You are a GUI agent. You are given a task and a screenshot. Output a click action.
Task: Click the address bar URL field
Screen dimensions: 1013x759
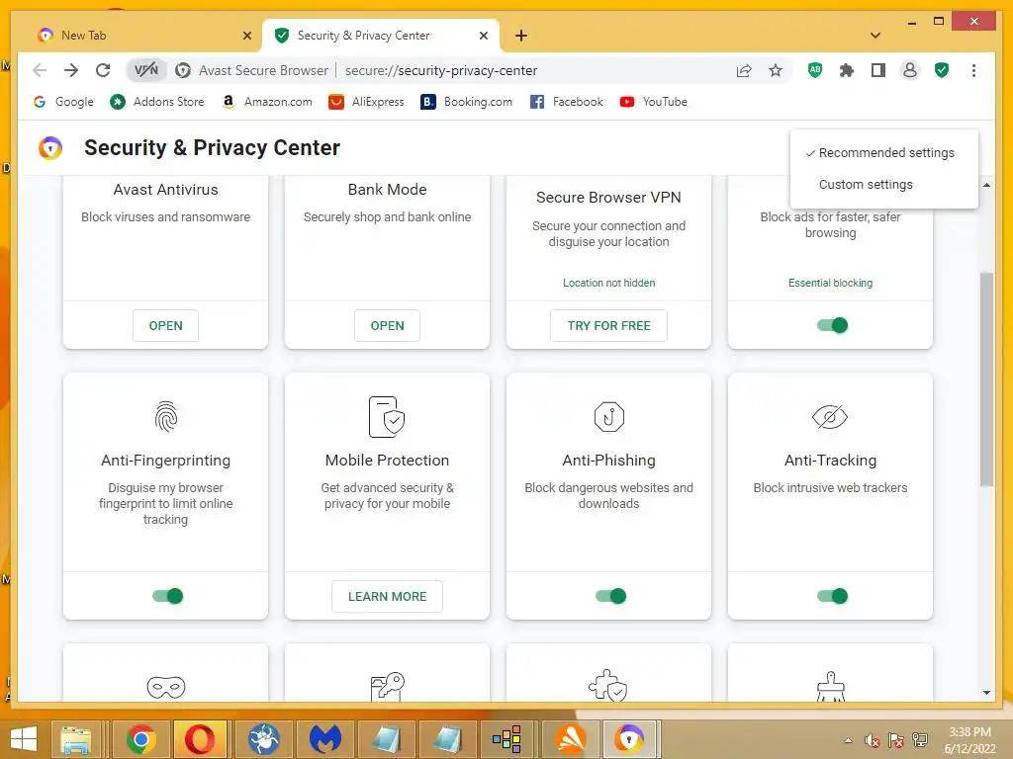[440, 70]
